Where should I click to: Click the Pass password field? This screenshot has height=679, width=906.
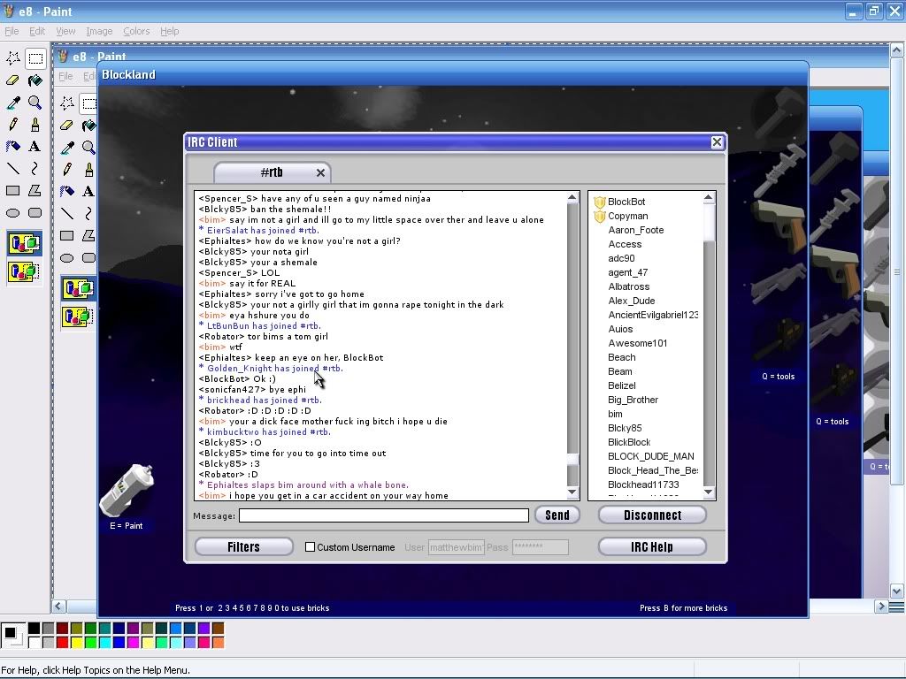(541, 547)
